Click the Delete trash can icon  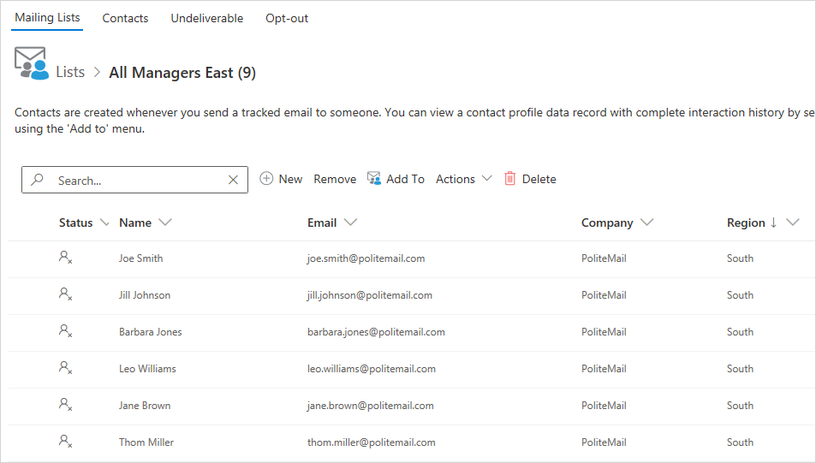pyautogui.click(x=510, y=179)
